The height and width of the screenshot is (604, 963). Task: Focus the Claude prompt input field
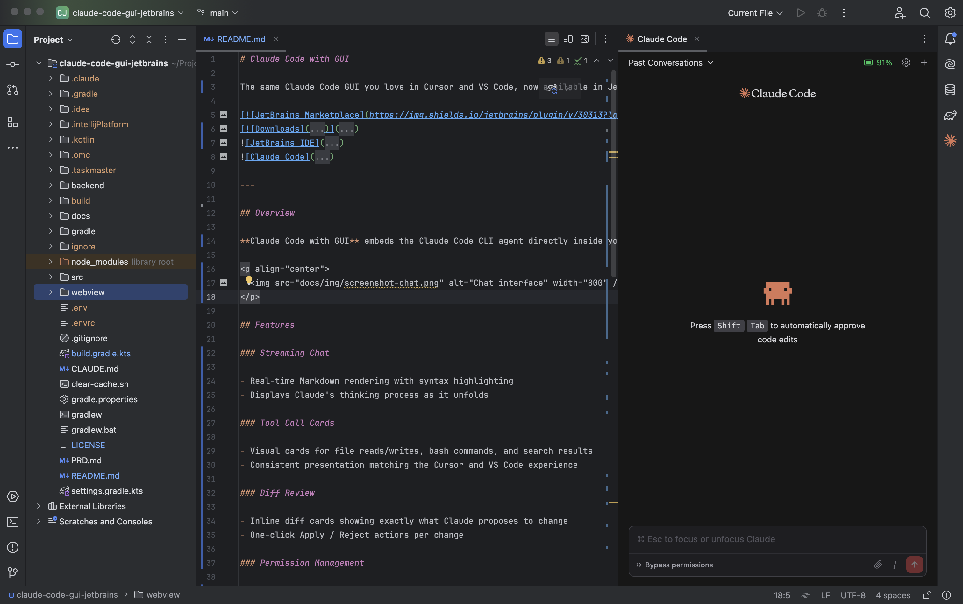point(777,539)
